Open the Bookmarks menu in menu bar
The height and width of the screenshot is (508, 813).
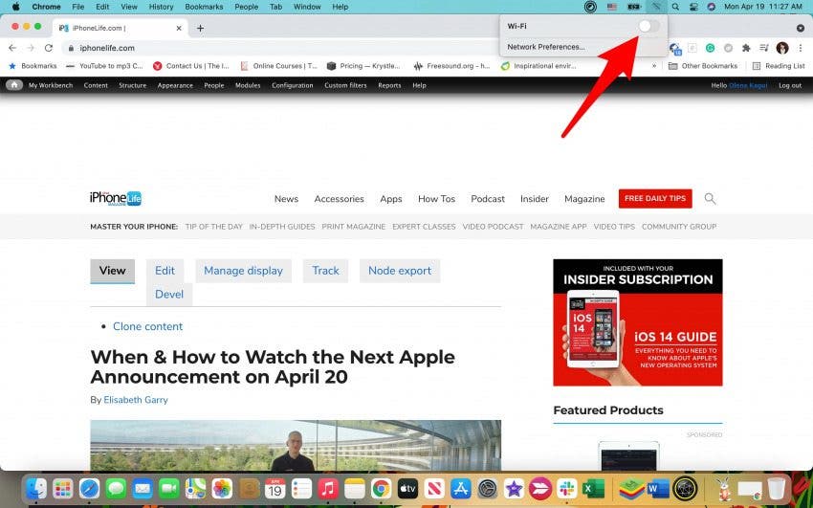click(x=204, y=7)
